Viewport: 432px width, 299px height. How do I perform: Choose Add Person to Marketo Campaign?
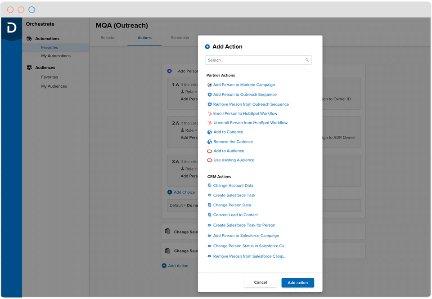[244, 85]
